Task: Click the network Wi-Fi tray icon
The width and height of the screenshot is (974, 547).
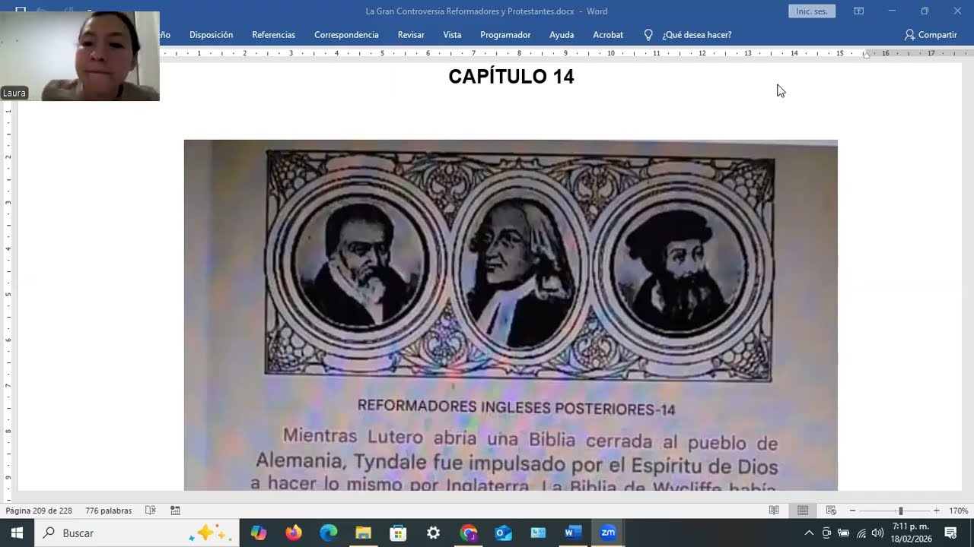Action: tap(861, 533)
